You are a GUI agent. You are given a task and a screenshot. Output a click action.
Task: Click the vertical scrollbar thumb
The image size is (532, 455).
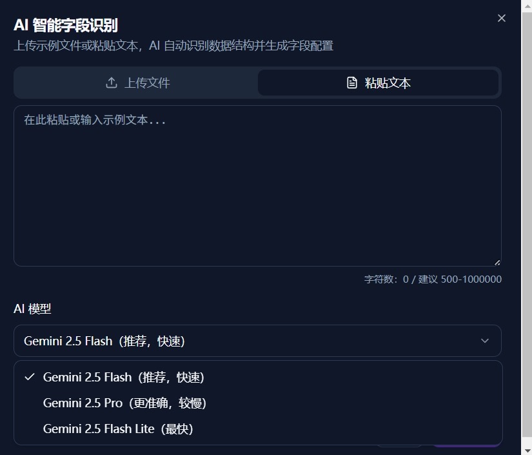click(x=527, y=224)
